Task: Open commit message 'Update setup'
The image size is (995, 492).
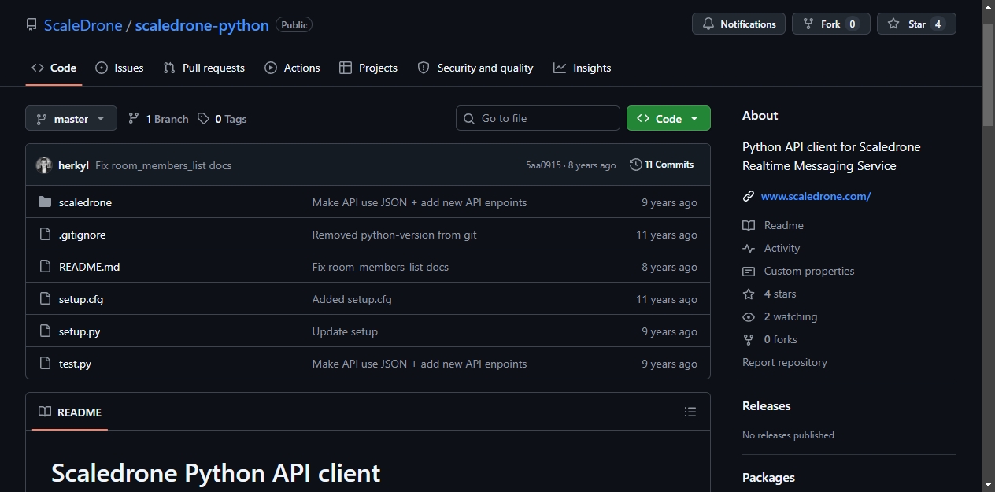Action: click(345, 331)
